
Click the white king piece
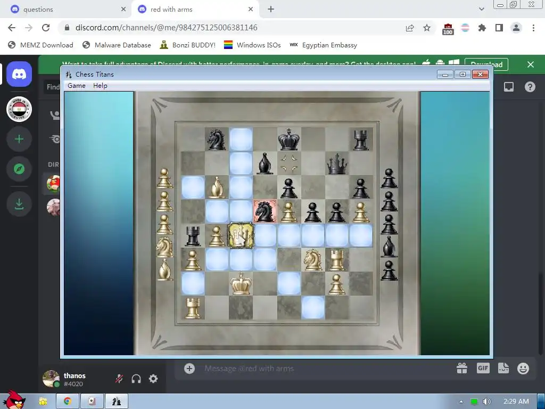pyautogui.click(x=241, y=283)
